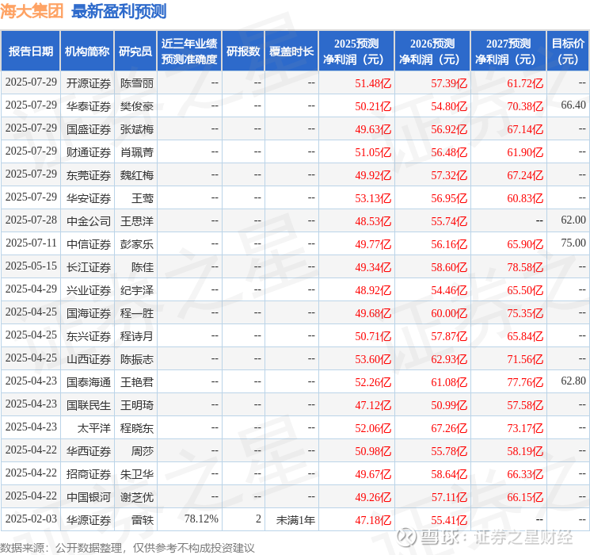Viewport: 590px width, 555px height.
Task: Click analyst name 魏红梅
Action: 137,175
